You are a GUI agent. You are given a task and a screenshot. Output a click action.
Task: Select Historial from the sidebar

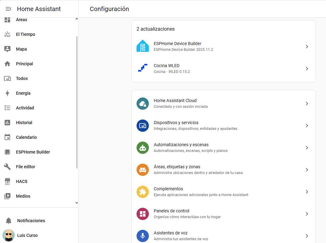tap(24, 123)
